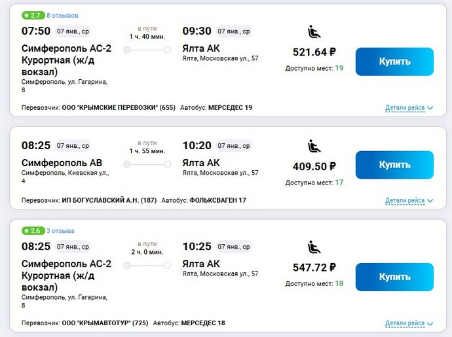The image size is (452, 337).
Task: Expand Детали рейса for the 07:50 trip
Action: coord(409,108)
